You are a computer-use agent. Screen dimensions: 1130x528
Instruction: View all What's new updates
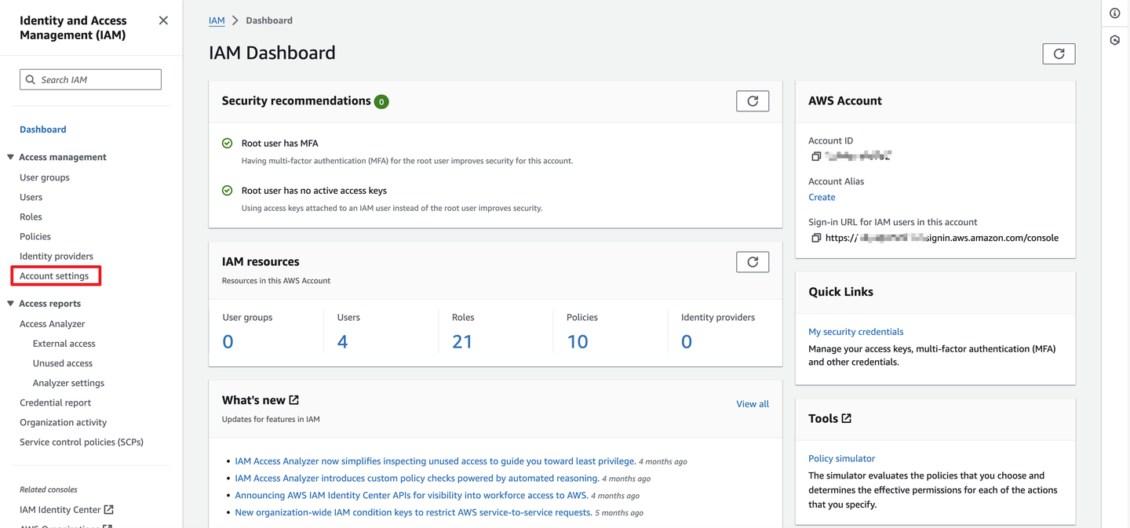coord(752,404)
